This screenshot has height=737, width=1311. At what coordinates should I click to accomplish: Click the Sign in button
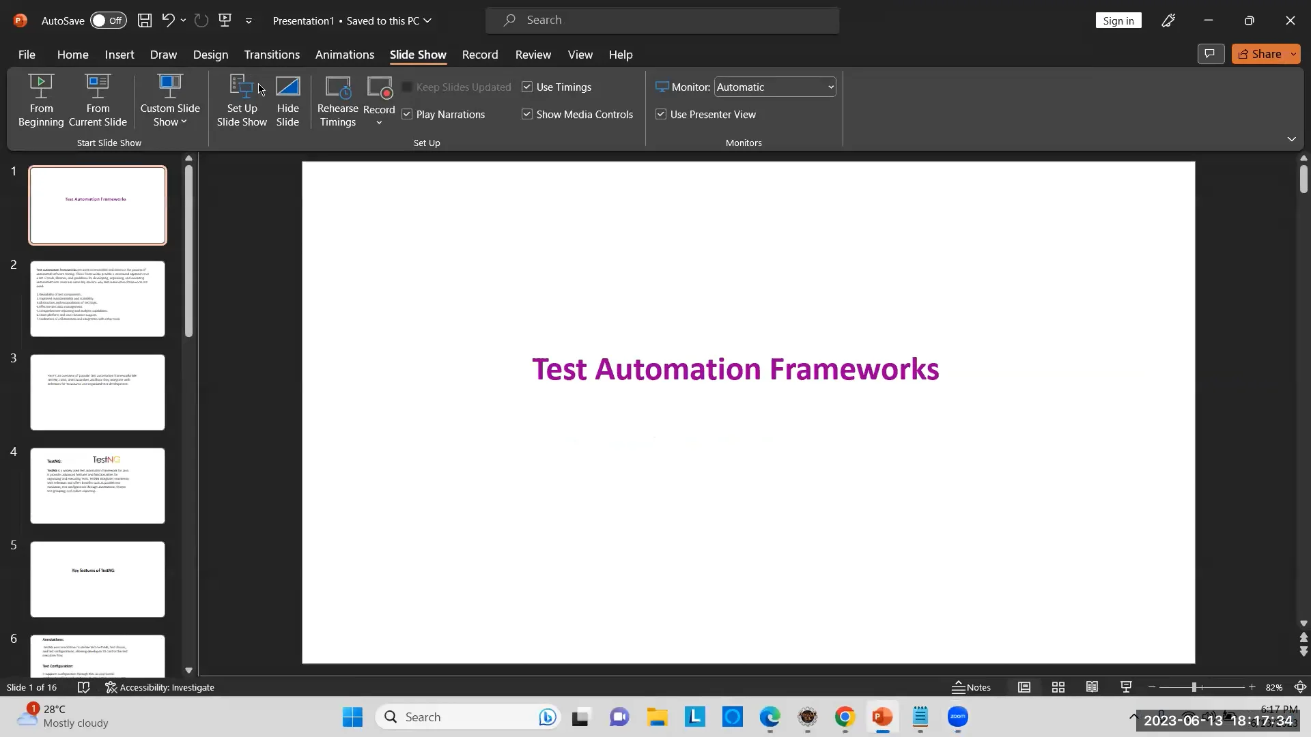coord(1118,20)
